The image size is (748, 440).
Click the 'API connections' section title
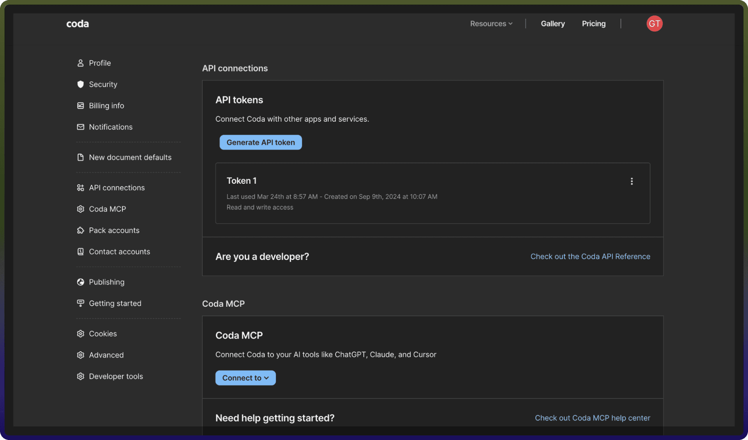click(235, 68)
